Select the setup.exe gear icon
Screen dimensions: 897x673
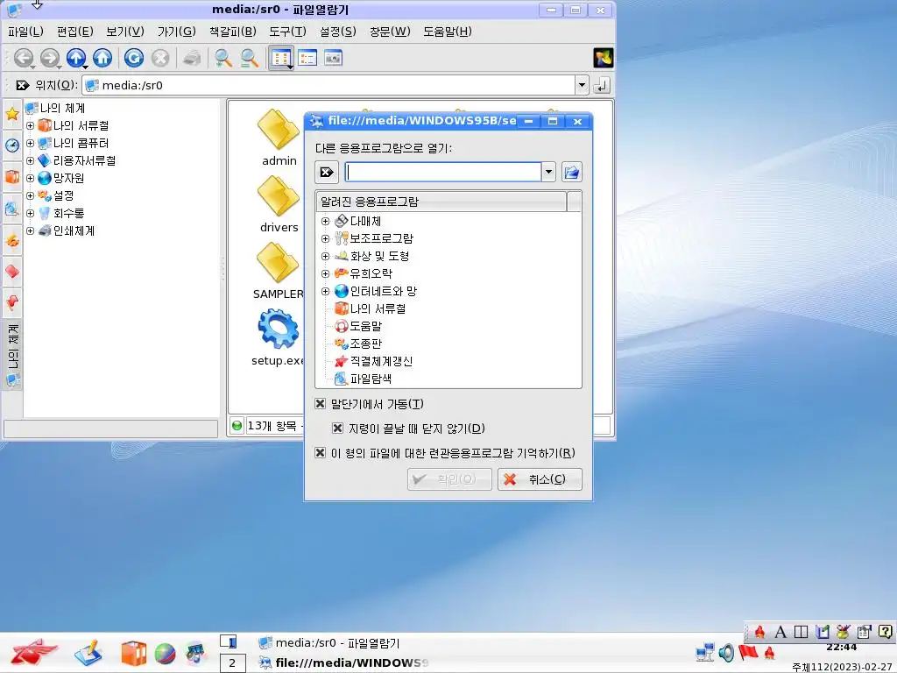coord(278,328)
